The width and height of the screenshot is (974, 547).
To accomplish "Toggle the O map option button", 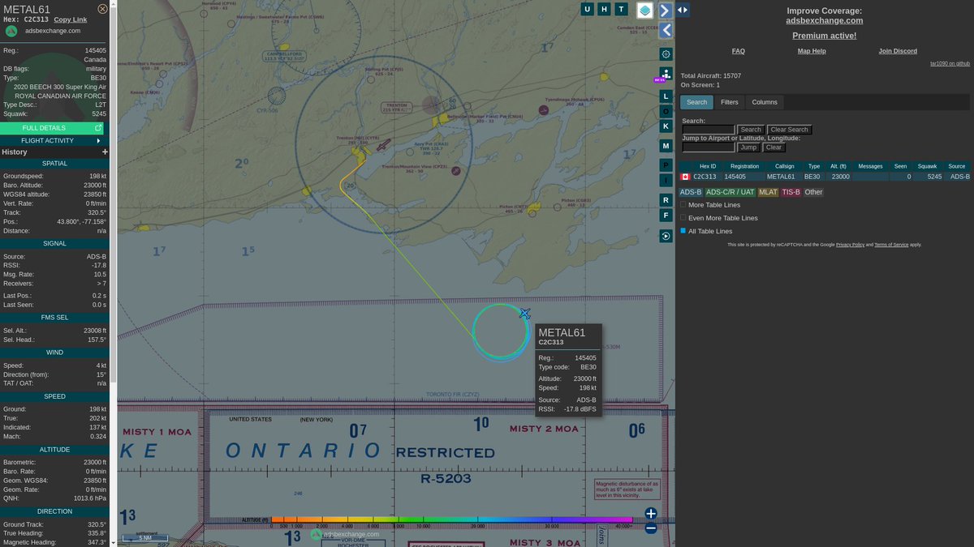I will click(666, 111).
